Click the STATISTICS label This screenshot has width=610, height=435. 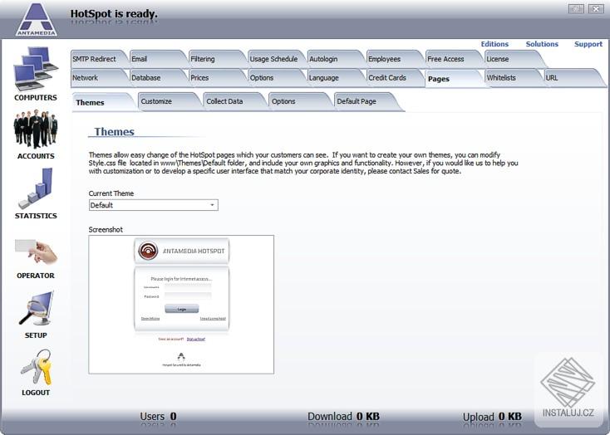click(x=36, y=216)
